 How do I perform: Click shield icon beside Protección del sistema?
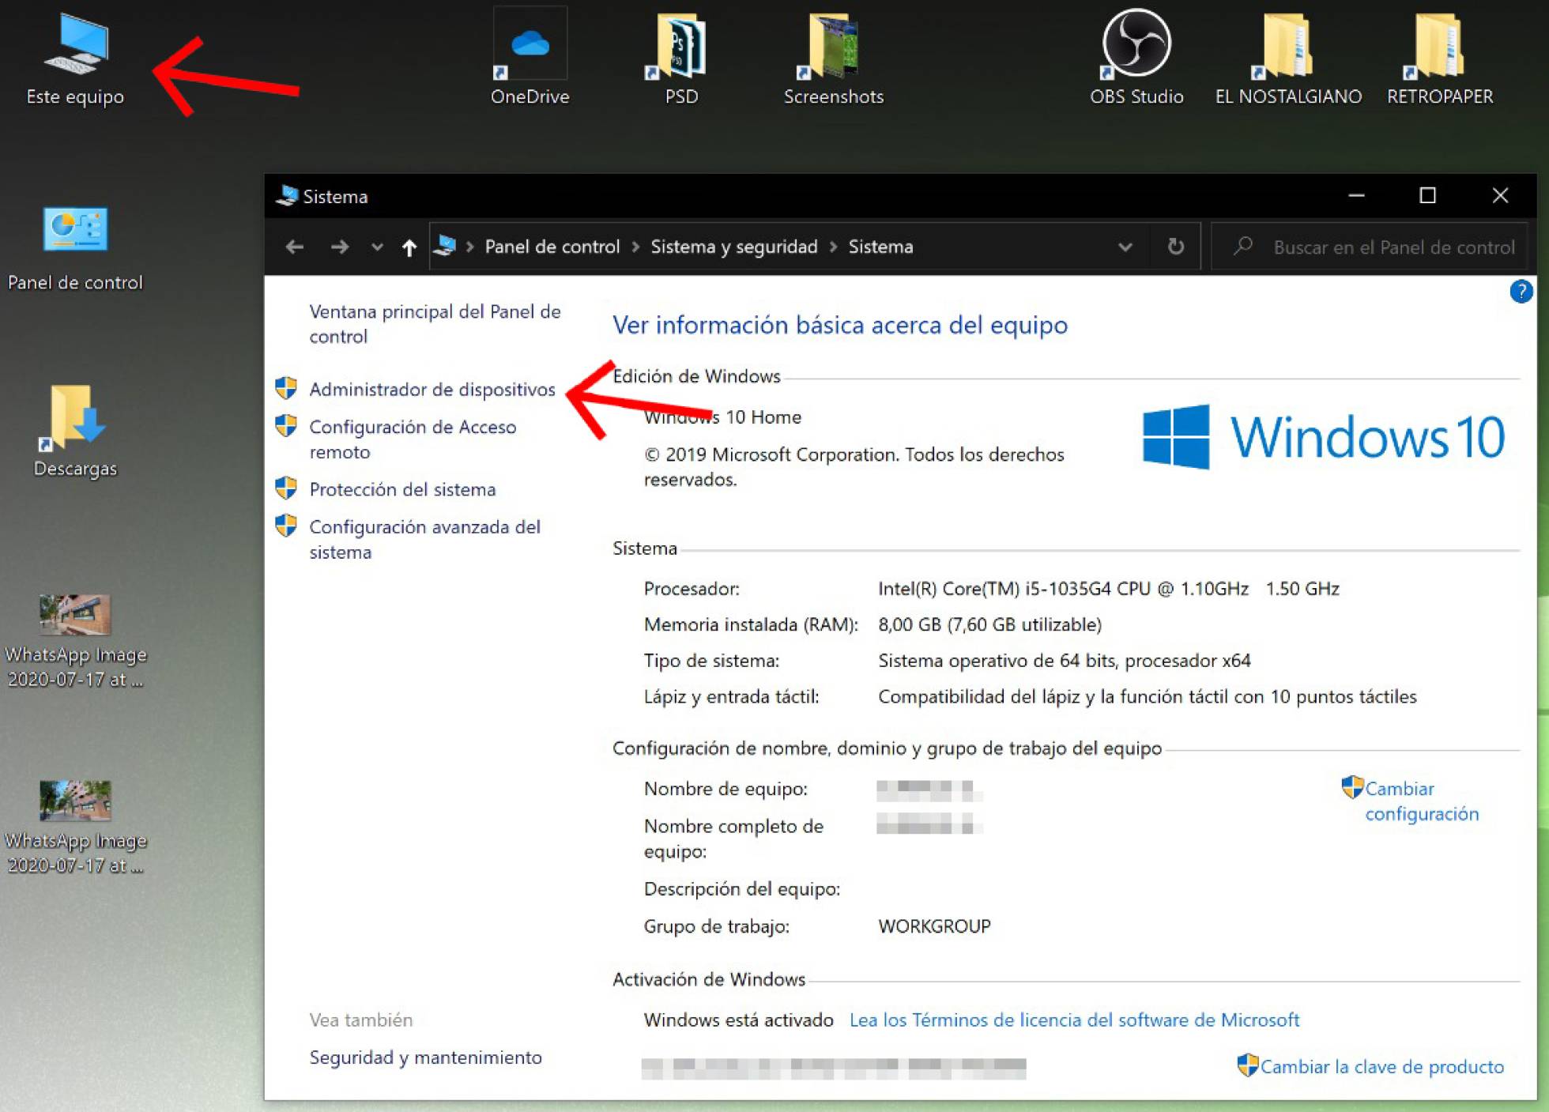[286, 488]
